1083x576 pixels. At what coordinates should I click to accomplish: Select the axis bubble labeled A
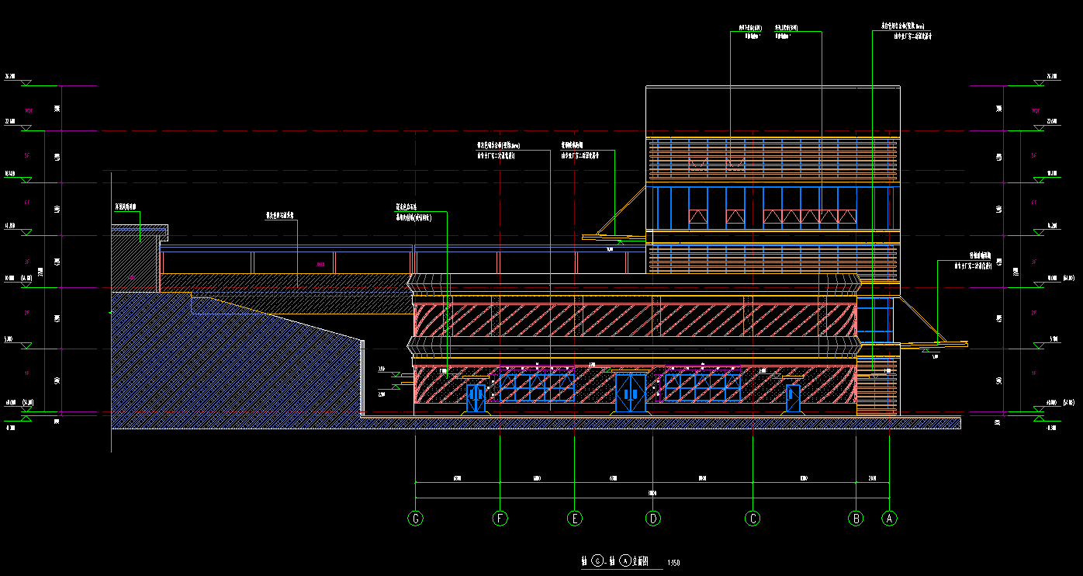pyautogui.click(x=890, y=518)
